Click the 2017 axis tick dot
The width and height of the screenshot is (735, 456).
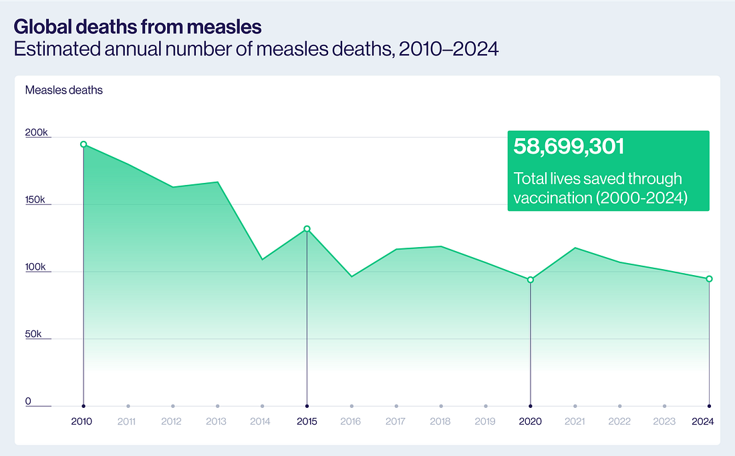click(396, 406)
